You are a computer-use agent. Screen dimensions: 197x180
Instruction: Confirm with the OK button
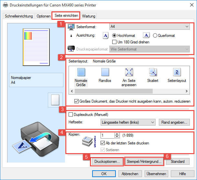(x=104, y=174)
